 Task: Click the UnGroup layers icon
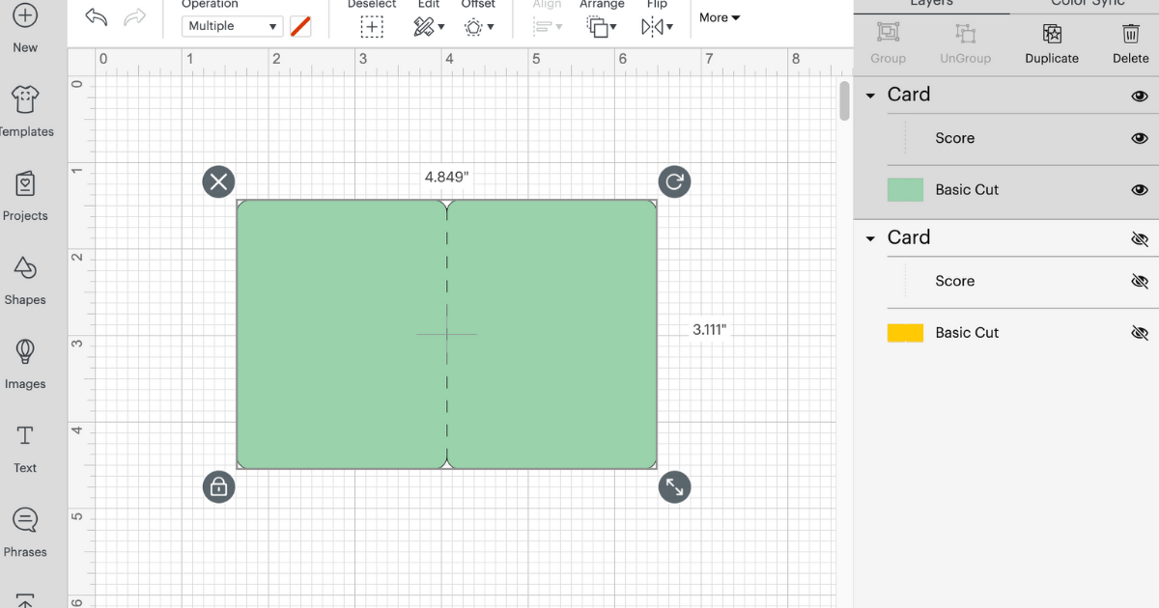[x=965, y=33]
